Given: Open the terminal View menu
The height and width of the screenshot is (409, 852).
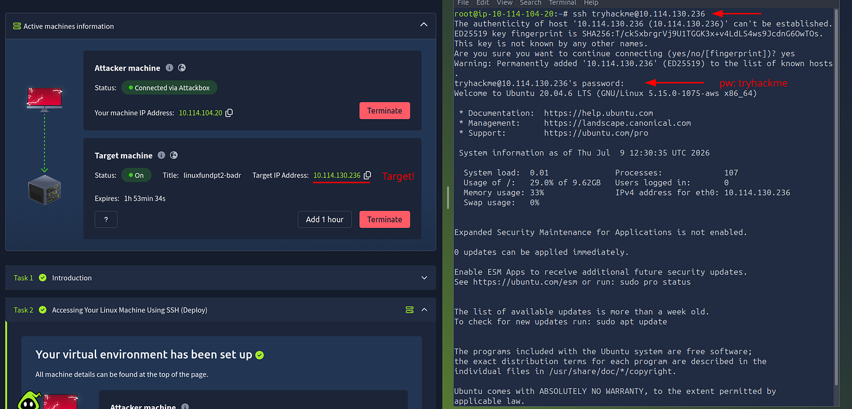Looking at the screenshot, I should [x=503, y=3].
